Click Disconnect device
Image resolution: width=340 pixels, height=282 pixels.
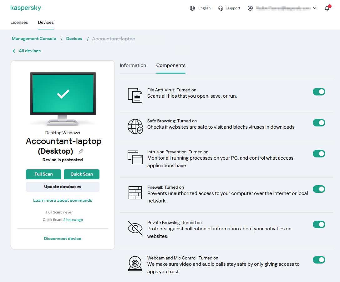tap(63, 238)
